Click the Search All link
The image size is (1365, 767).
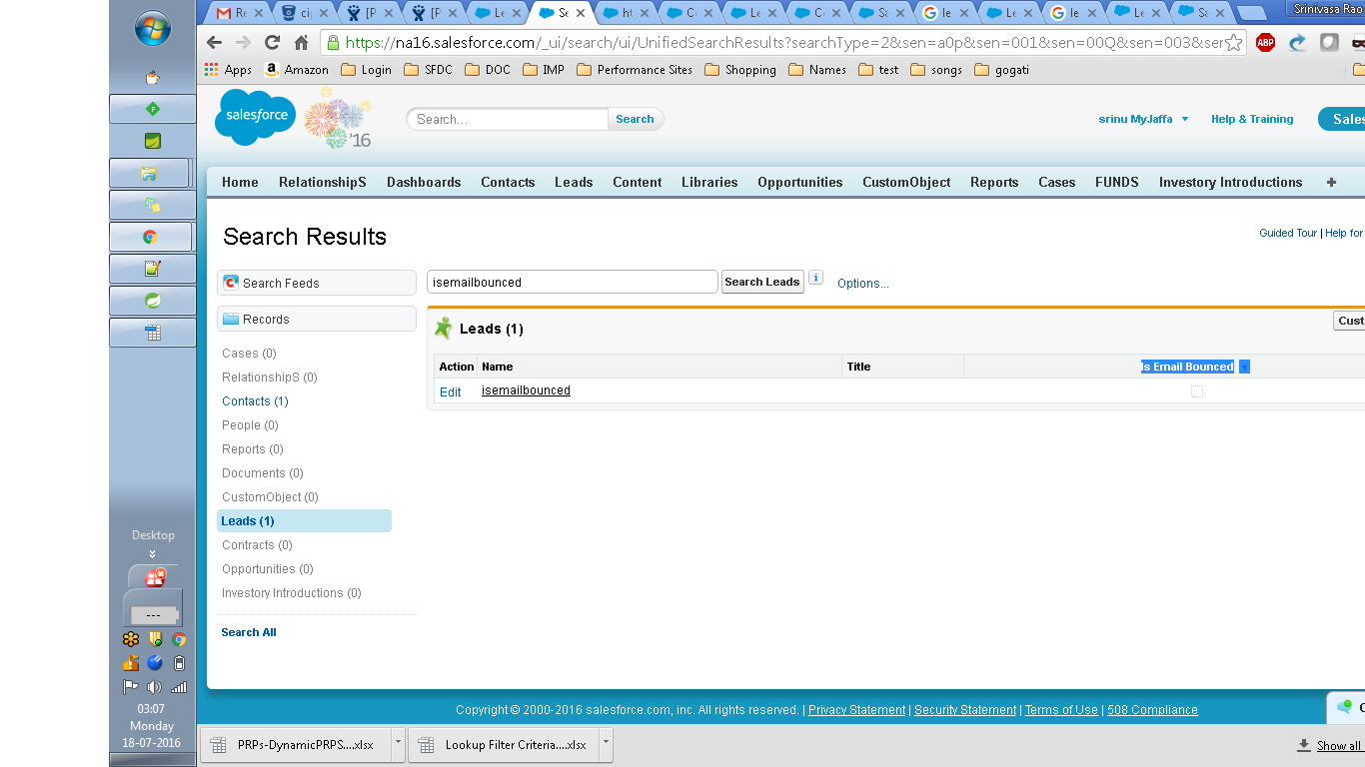[x=249, y=632]
